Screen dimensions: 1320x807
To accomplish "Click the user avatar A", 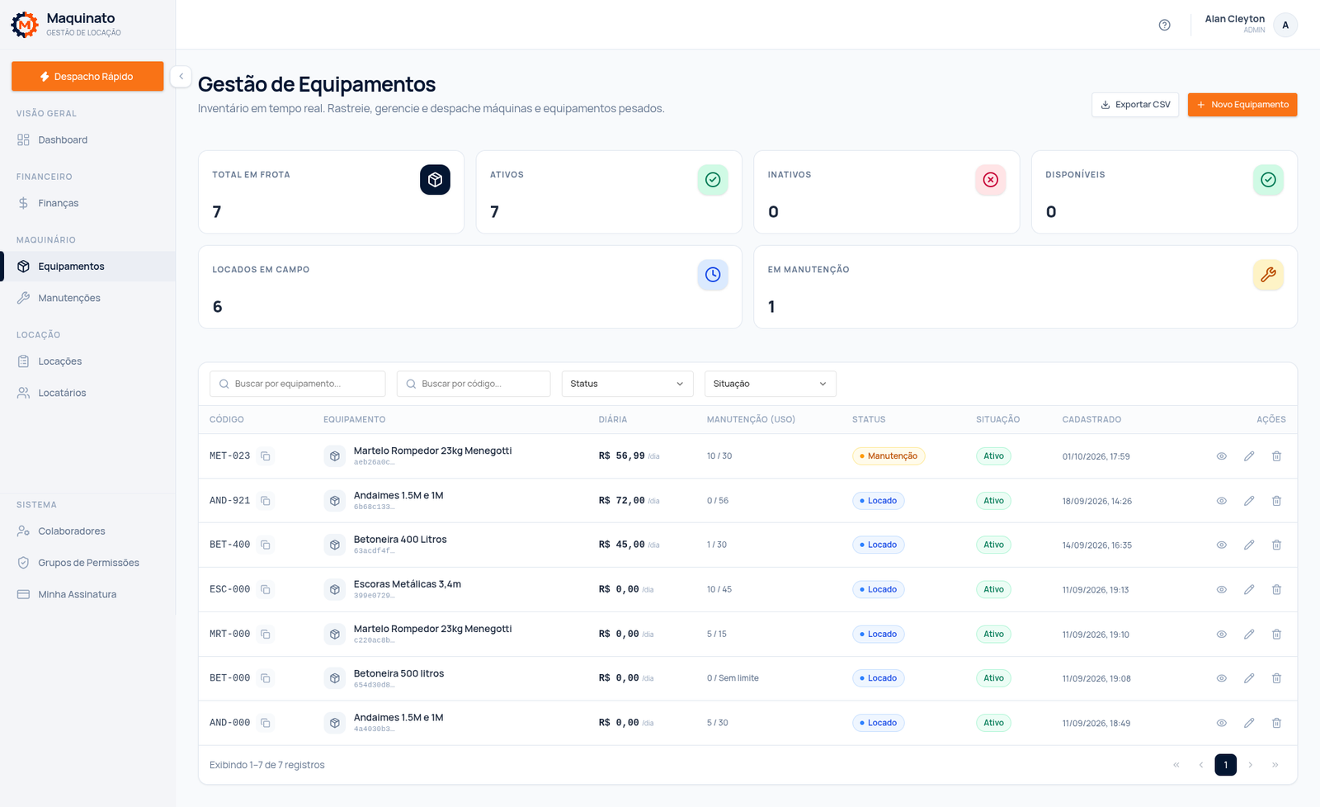I will point(1285,25).
